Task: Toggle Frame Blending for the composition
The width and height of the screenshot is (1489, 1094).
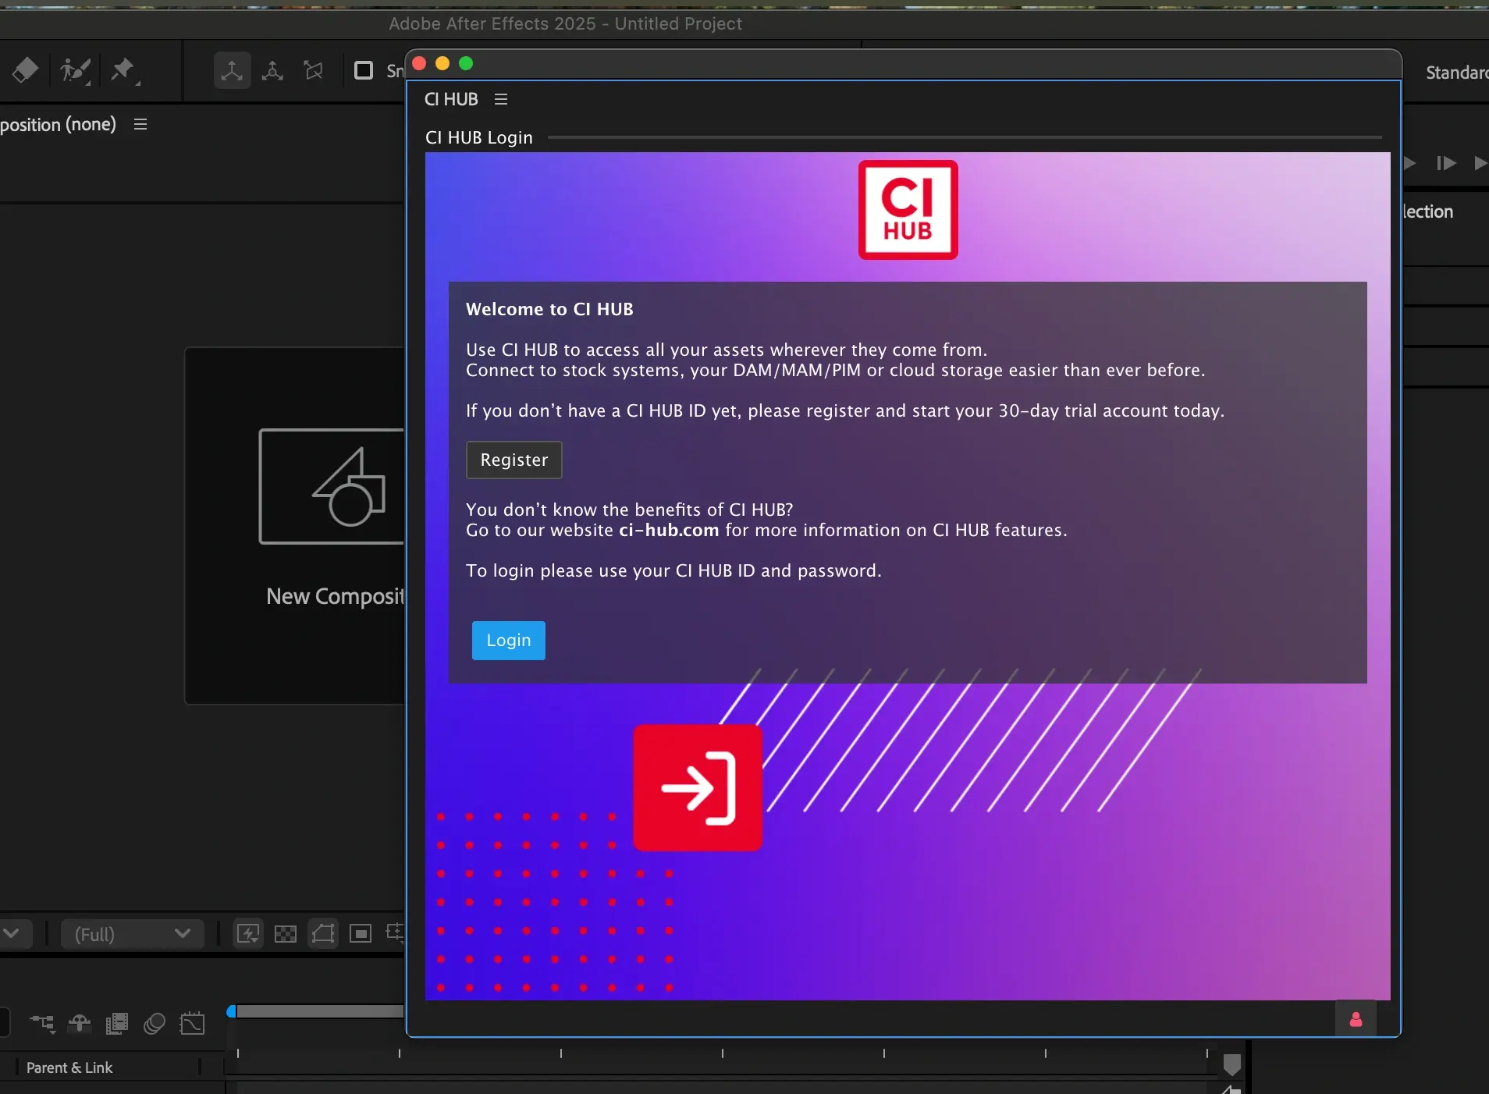Action: point(117,1023)
